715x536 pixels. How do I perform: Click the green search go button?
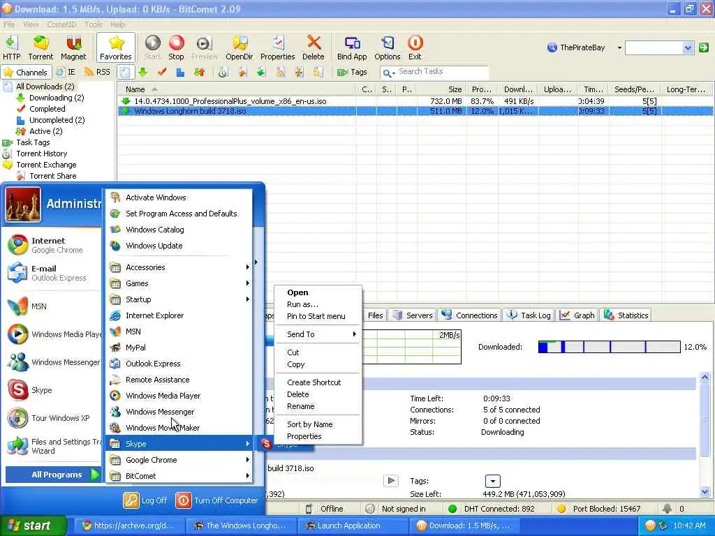click(704, 47)
